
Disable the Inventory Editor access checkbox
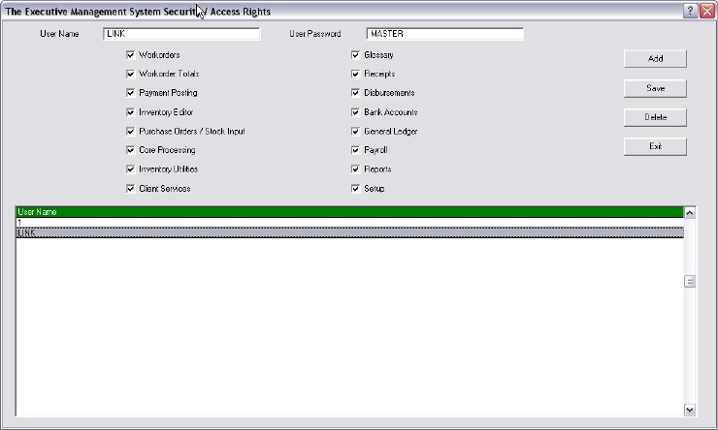(130, 112)
